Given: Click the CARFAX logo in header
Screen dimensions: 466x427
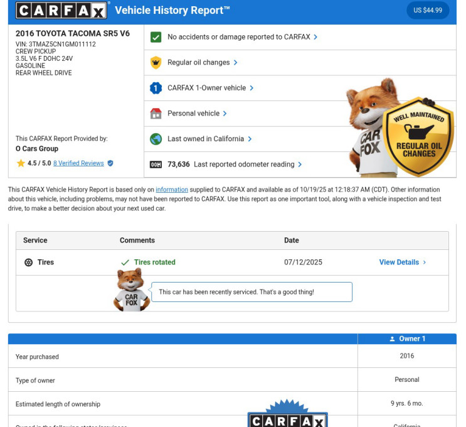Looking at the screenshot, I should (x=61, y=10).
